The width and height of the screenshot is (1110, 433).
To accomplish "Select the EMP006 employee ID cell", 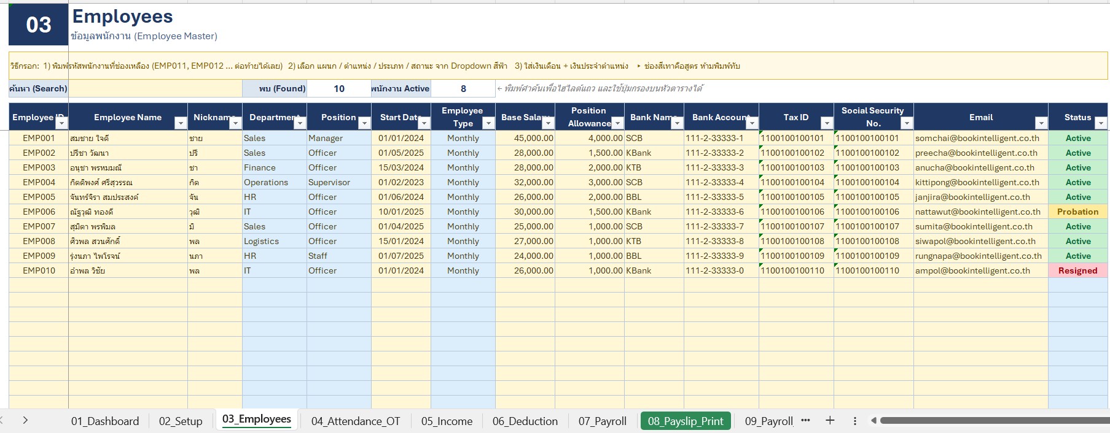I will [x=39, y=212].
